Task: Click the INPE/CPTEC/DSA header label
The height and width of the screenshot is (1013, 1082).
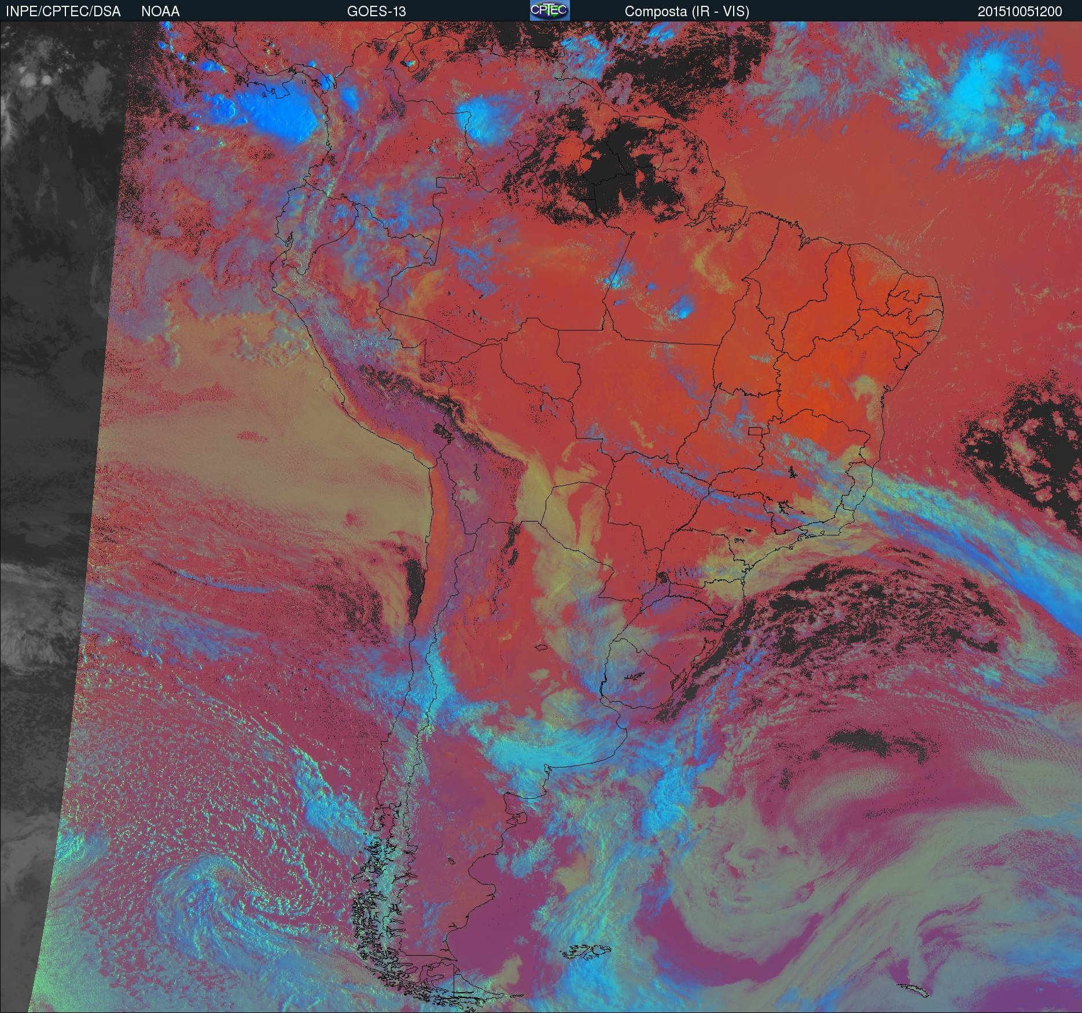Action: pyautogui.click(x=63, y=11)
